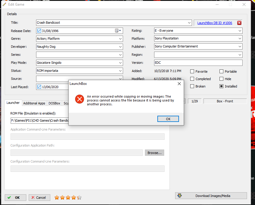Expand the Title dropdown
Screen dimensions: 255x205
point(189,23)
